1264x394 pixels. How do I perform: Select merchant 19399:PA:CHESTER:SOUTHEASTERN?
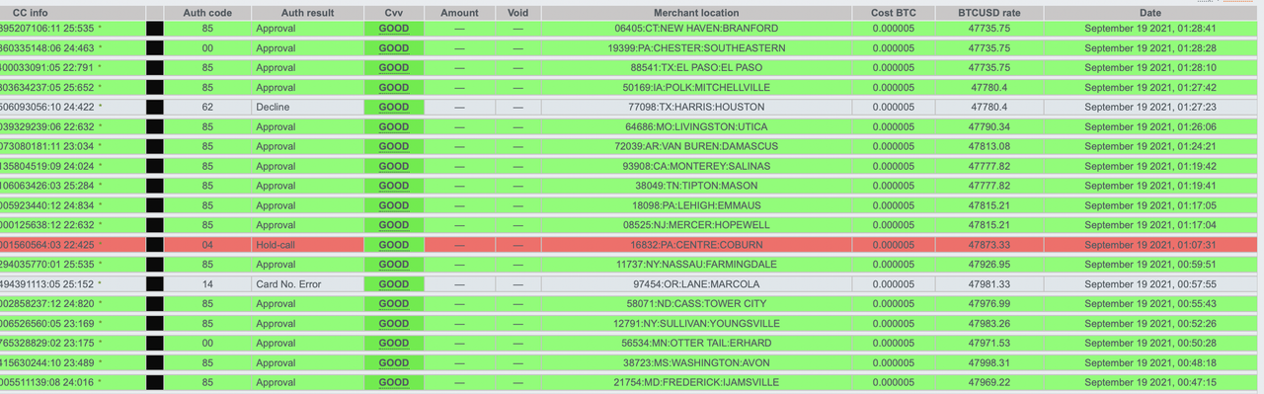[x=696, y=48]
